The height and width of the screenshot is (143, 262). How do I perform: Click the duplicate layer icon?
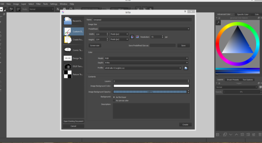coord(225,135)
